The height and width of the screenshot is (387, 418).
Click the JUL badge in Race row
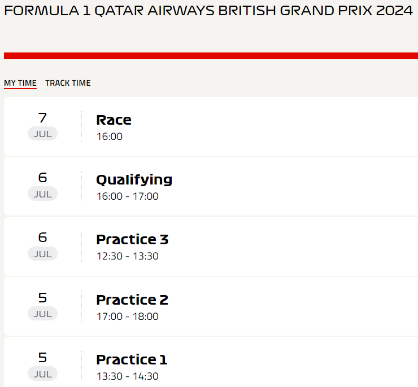tap(43, 134)
